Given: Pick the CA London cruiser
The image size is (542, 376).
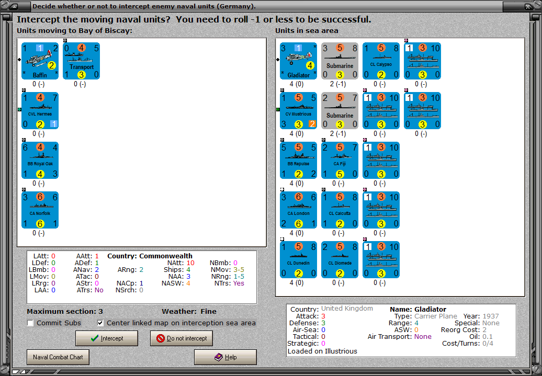Looking at the screenshot, I should 298,210.
